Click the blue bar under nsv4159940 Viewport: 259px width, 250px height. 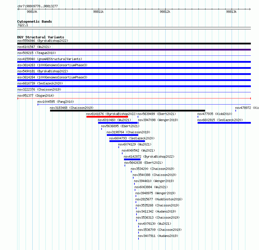(134, 62)
